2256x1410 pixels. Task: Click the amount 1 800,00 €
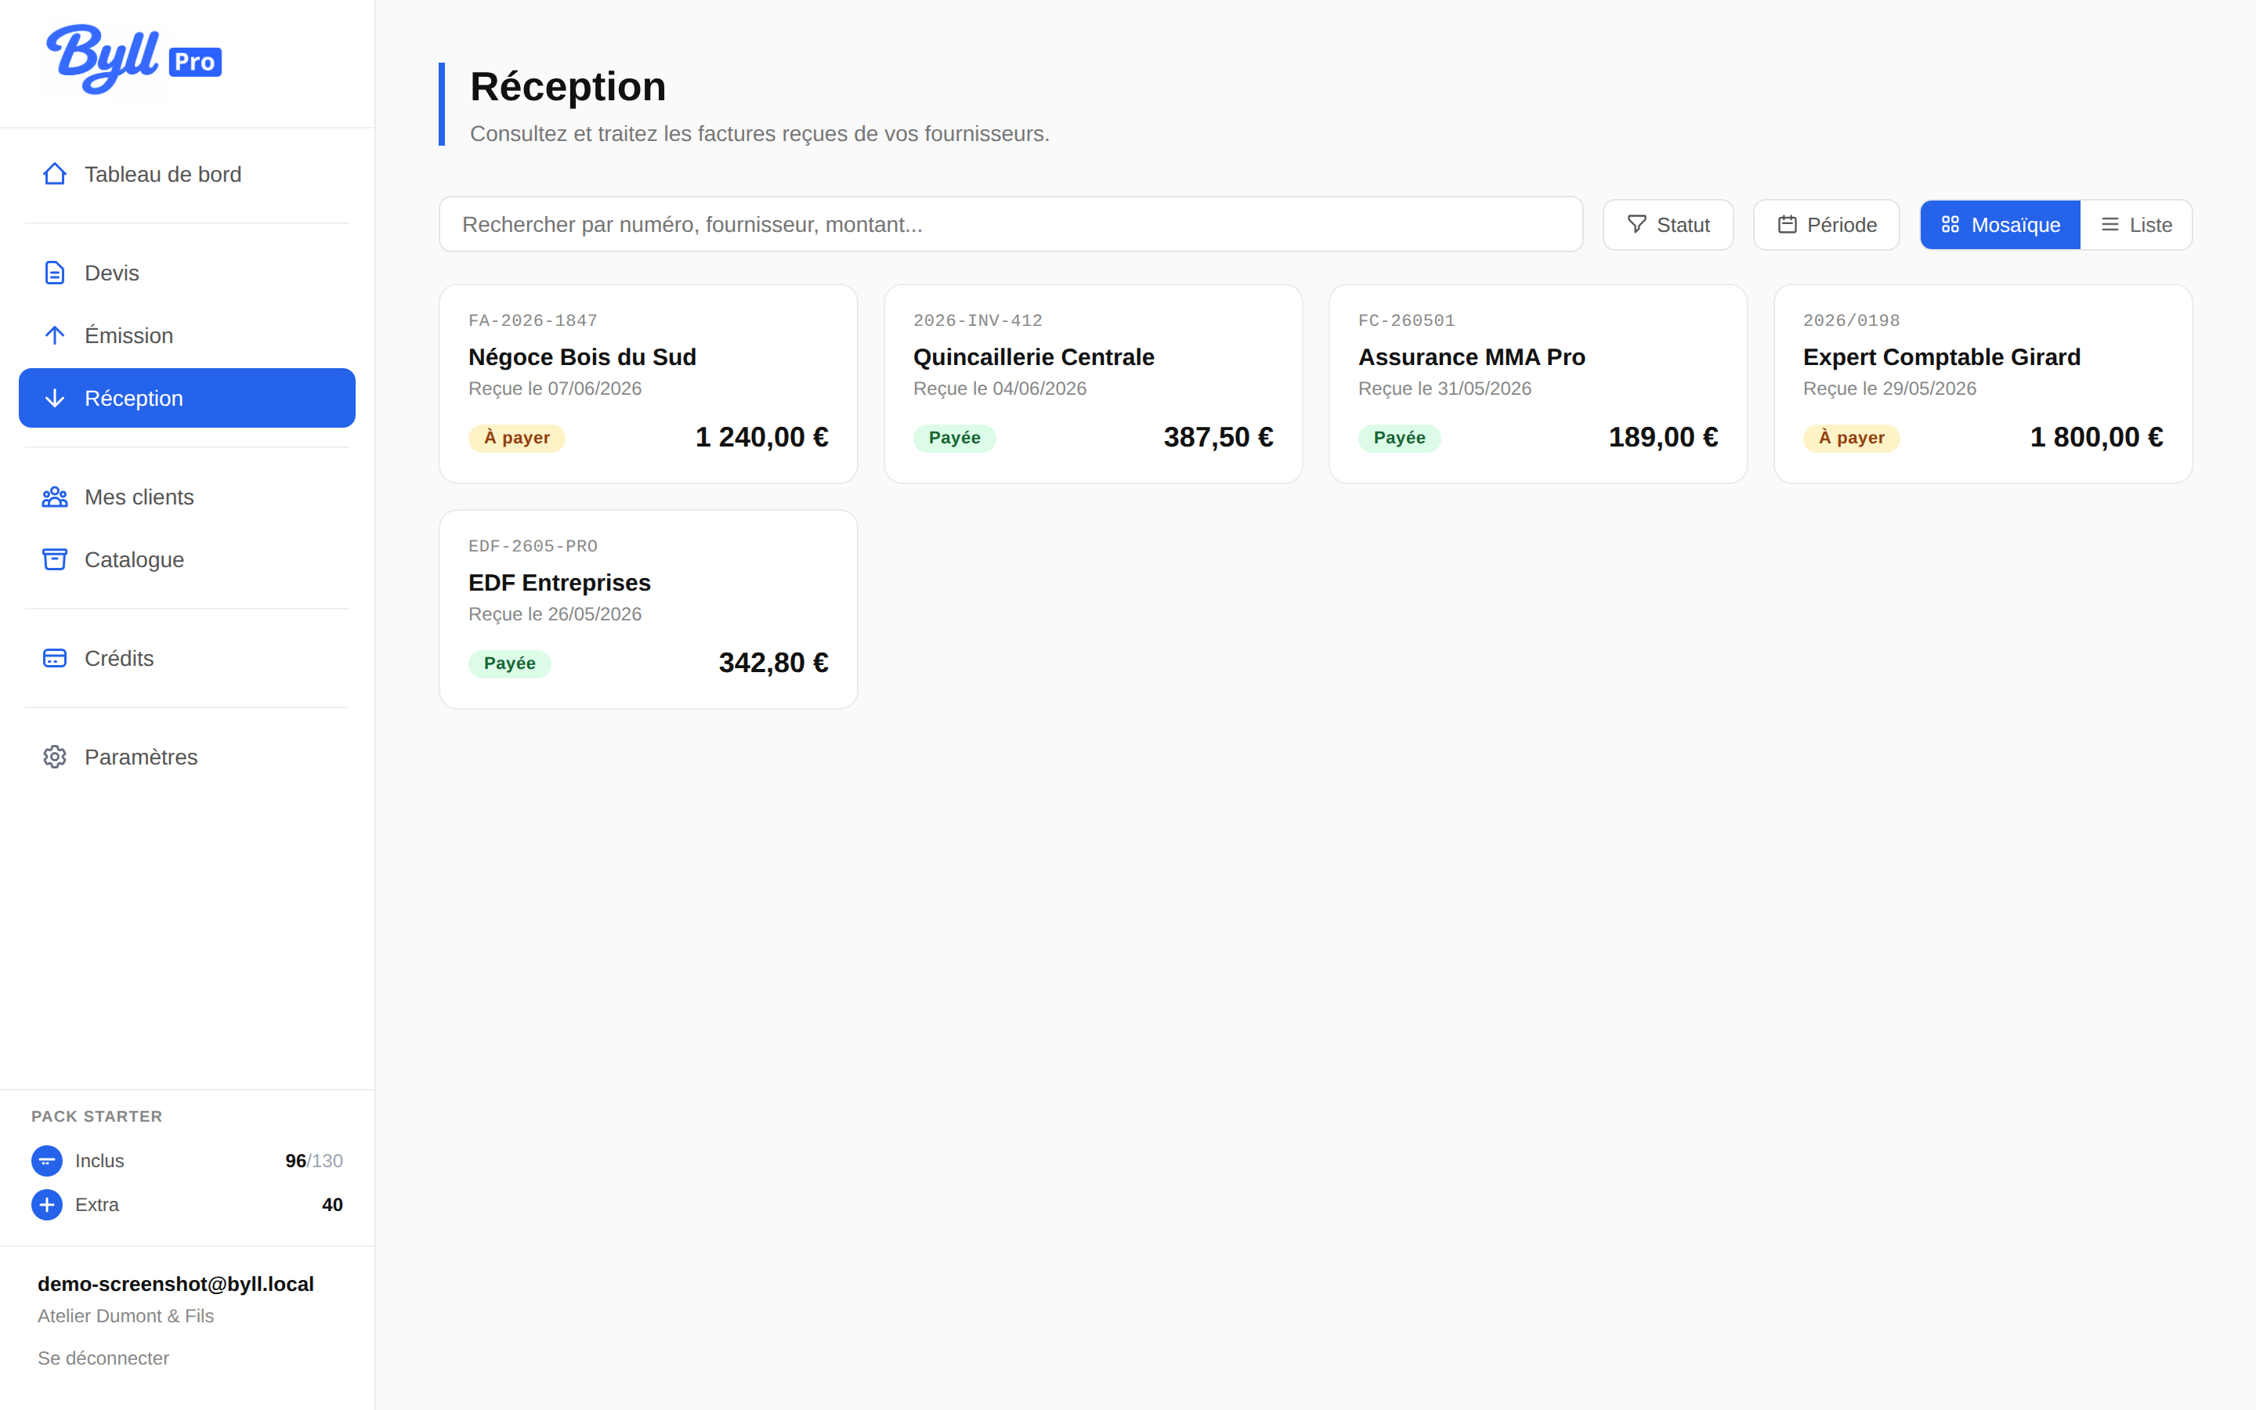pyautogui.click(x=2095, y=437)
